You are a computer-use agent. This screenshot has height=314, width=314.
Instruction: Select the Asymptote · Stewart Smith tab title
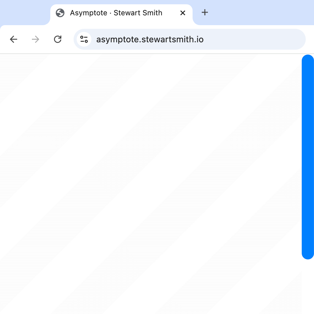[x=116, y=13]
